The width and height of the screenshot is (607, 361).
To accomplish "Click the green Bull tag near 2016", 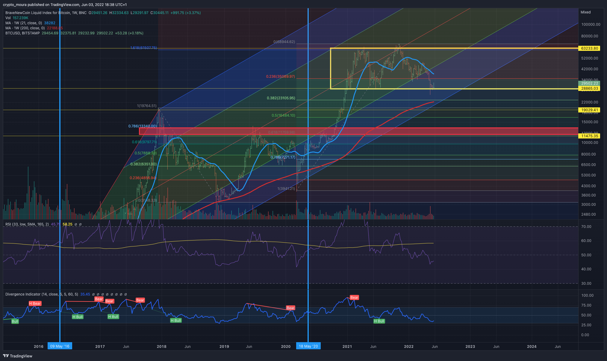I will [x=15, y=322].
